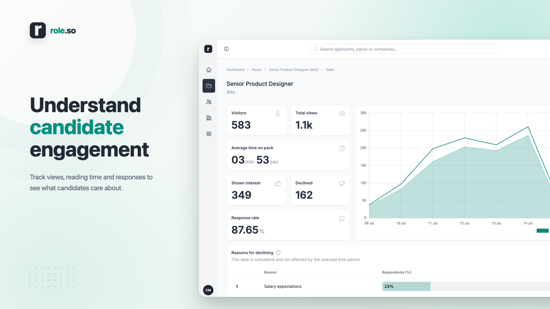Toggle the sidebar panel icon

coord(226,49)
